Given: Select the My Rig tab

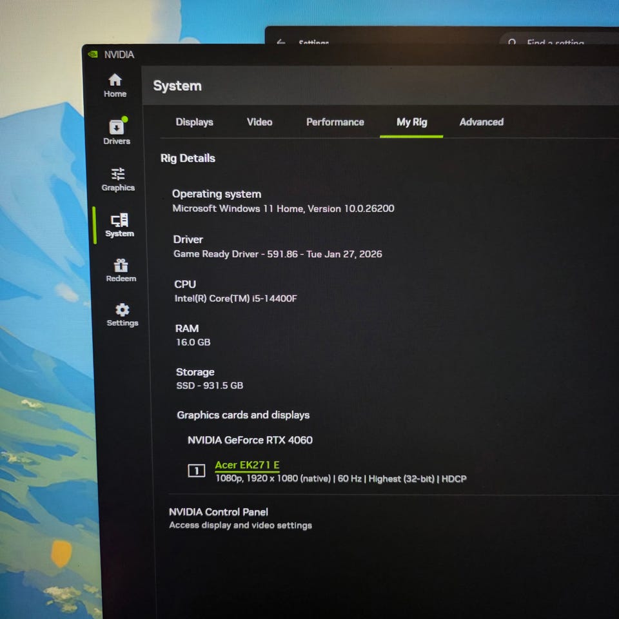Looking at the screenshot, I should click(x=412, y=122).
